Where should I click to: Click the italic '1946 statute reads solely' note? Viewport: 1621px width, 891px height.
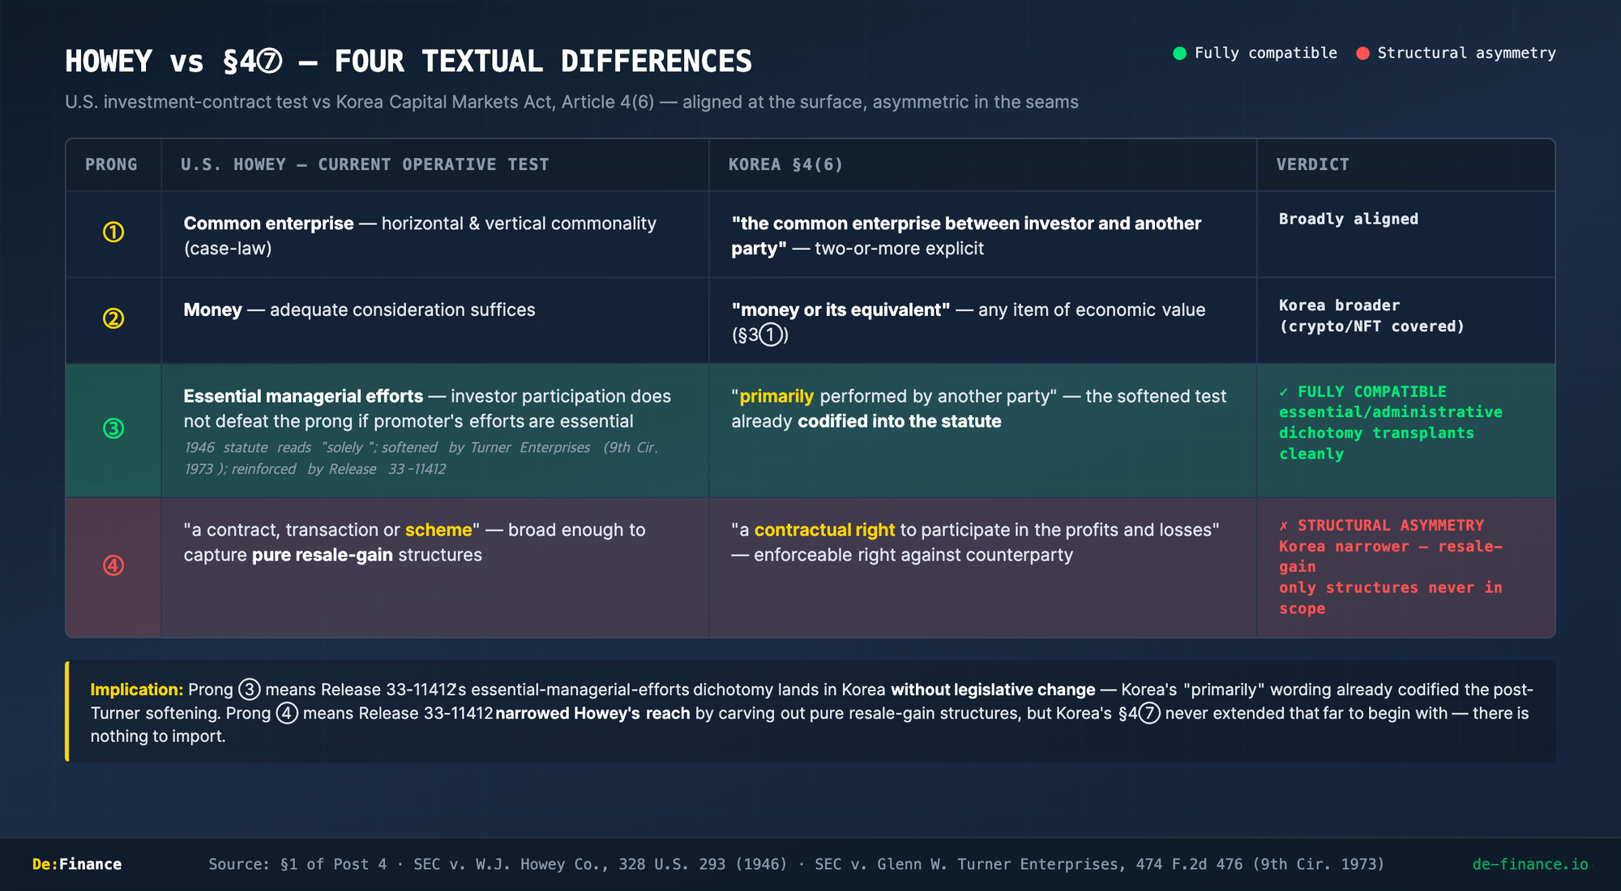(x=421, y=458)
